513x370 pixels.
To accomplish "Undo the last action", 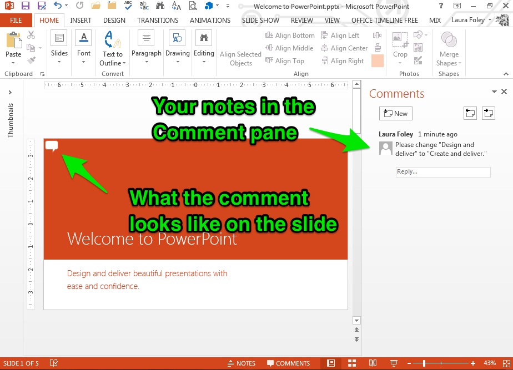I will (58, 5).
